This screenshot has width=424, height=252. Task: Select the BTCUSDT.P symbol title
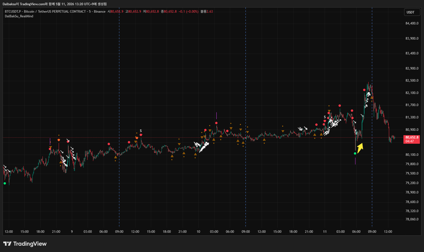(54, 11)
